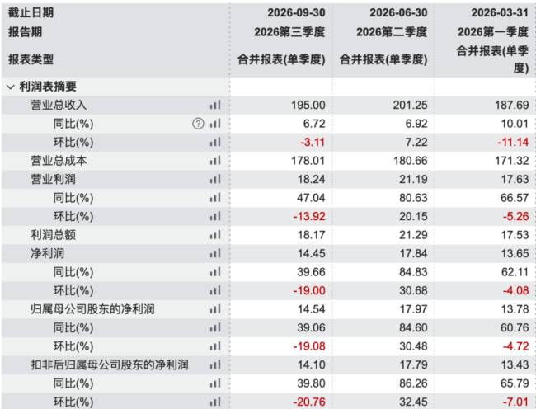Collapse the 利润表摘要 section chevron
This screenshot has height=409, width=536.
[11, 87]
